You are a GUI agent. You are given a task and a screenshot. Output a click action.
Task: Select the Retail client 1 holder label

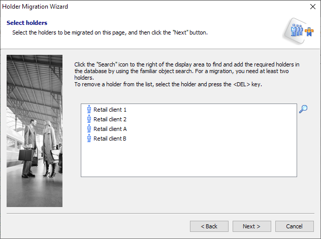coord(110,110)
